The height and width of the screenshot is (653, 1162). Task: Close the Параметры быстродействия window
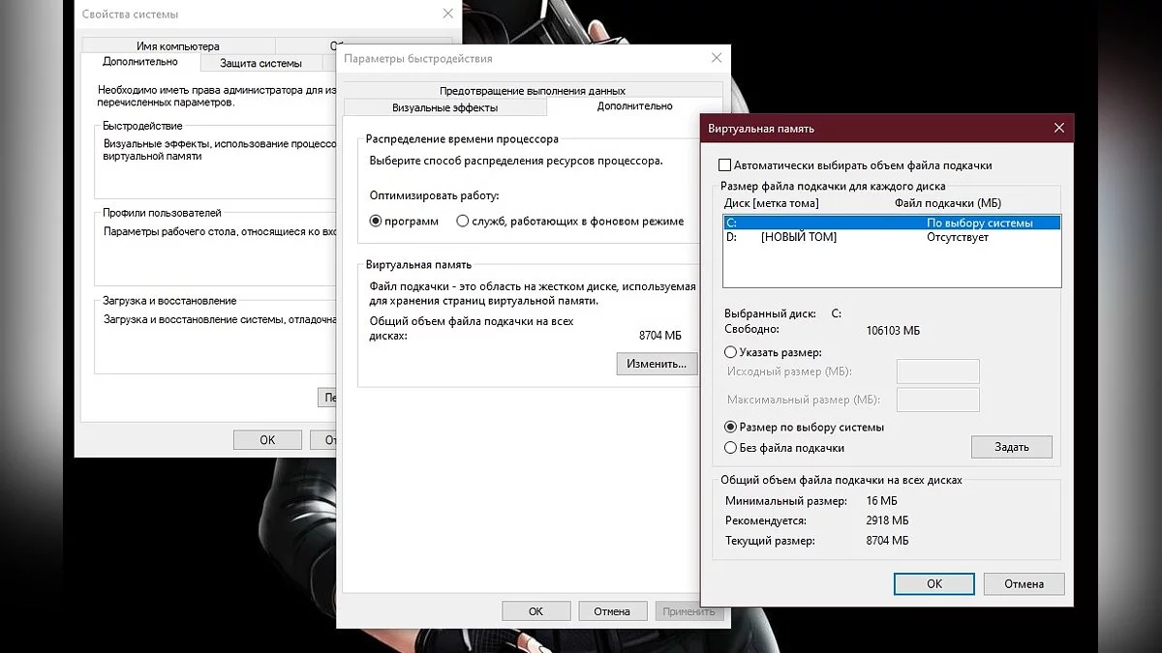(716, 58)
